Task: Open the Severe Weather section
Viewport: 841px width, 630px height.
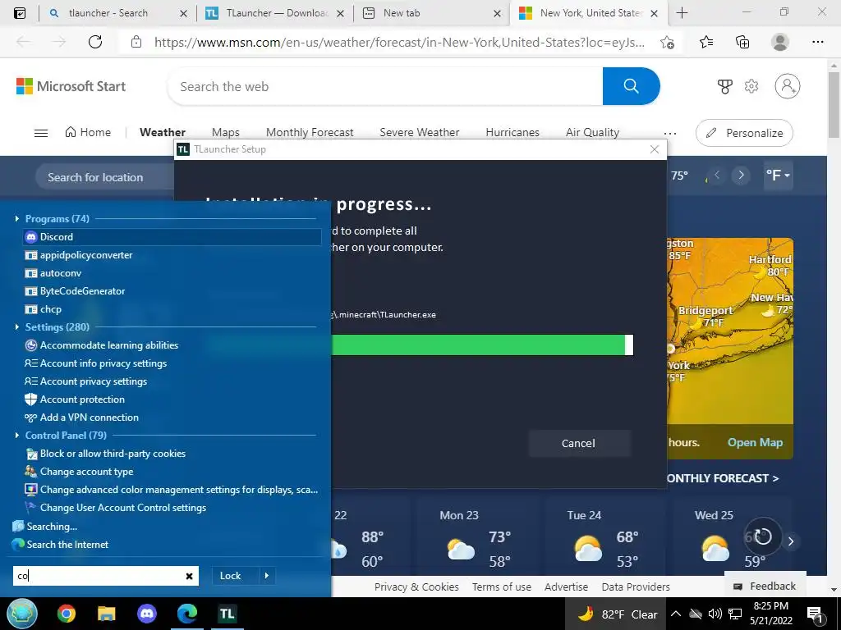Action: pyautogui.click(x=420, y=132)
